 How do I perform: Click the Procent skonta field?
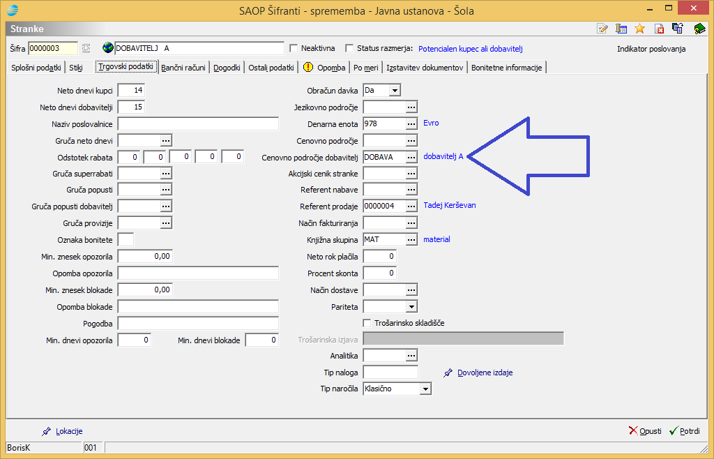coord(379,273)
